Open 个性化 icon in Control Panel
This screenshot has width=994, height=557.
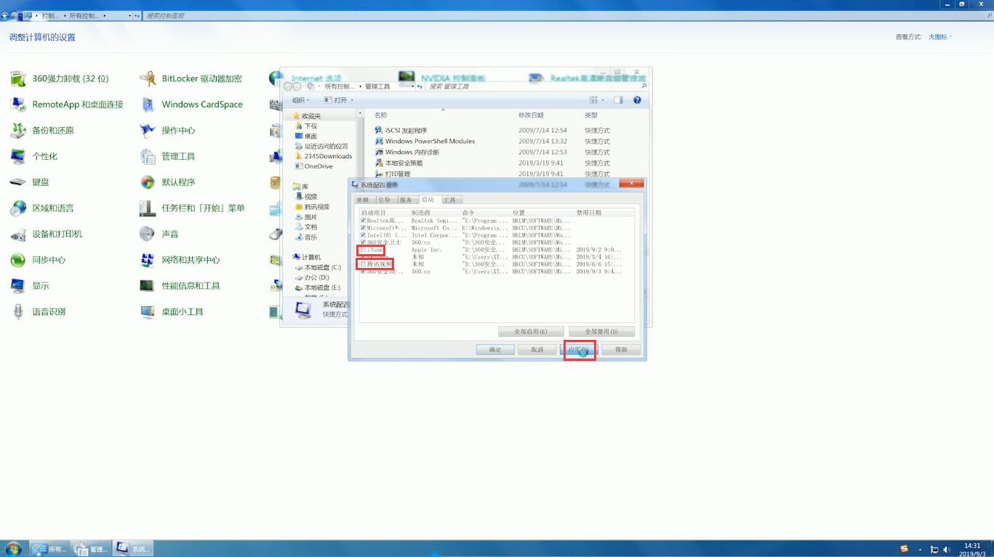point(18,156)
